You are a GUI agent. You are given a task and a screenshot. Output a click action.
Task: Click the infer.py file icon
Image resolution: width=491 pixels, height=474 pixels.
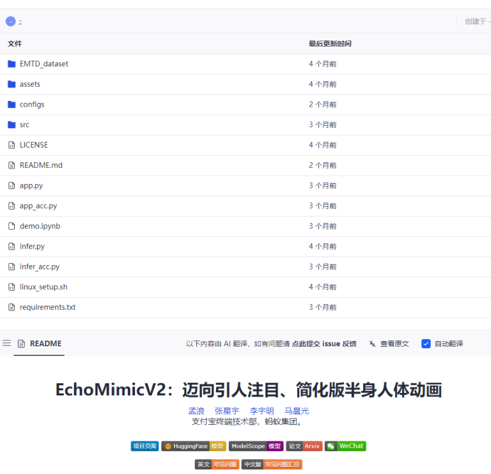pyautogui.click(x=12, y=247)
